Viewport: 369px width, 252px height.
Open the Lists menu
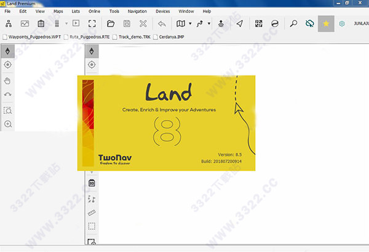pos(76,11)
